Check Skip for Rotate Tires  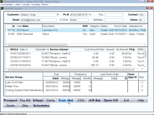click(x=142, y=86)
